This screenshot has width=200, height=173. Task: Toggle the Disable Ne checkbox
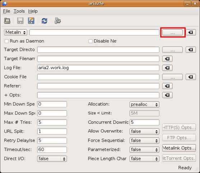point(90,41)
